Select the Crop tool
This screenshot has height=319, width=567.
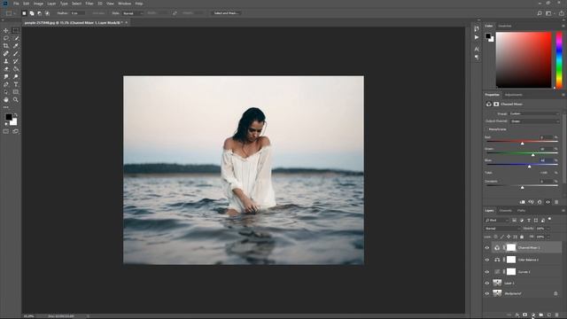click(x=6, y=46)
